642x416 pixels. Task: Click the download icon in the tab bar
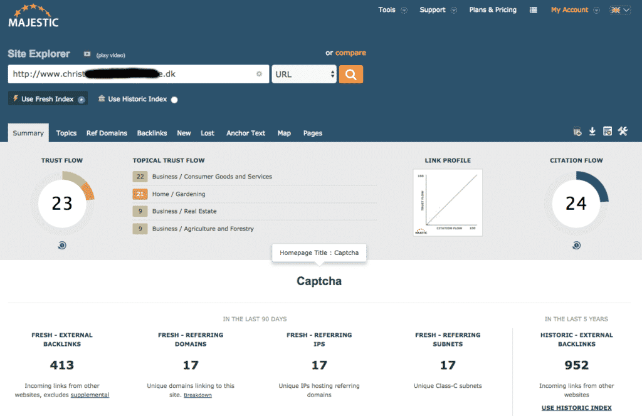pyautogui.click(x=592, y=132)
